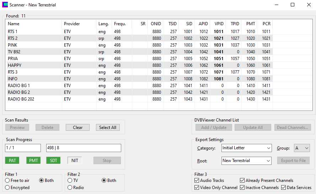Viewport: 316px width, 194px height.
Task: Click the Lang. column header
Action: pos(104,24)
